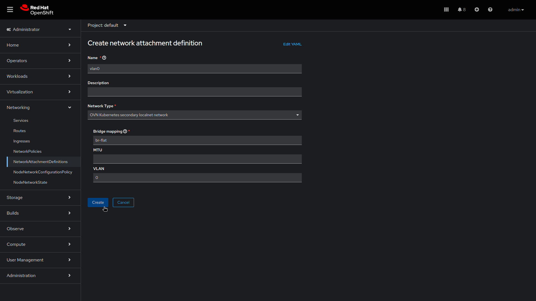Navigate to NodeNetworkConfigurationPolicy

pos(42,172)
